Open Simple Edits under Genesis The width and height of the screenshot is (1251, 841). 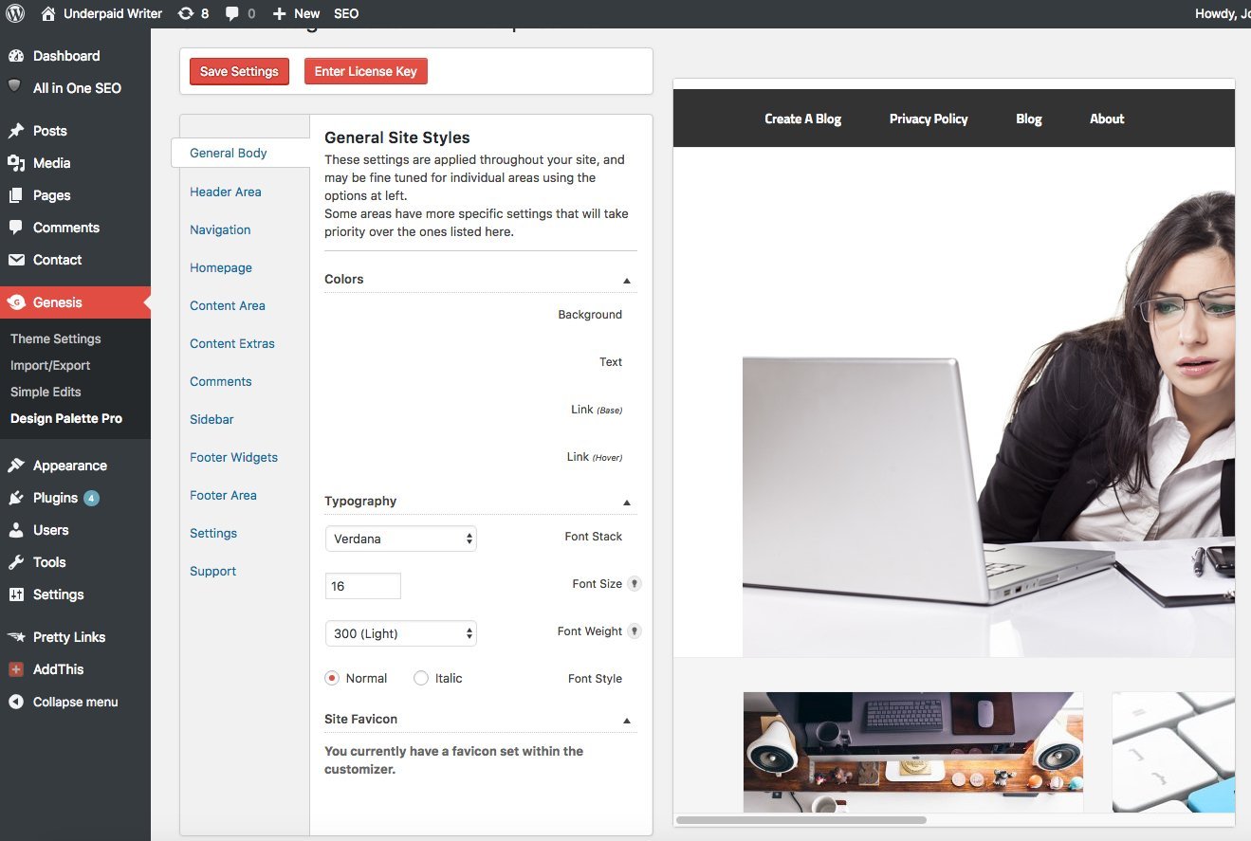[46, 392]
